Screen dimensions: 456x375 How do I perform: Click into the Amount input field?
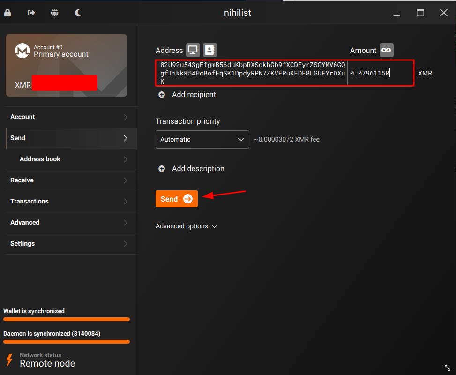(380, 73)
